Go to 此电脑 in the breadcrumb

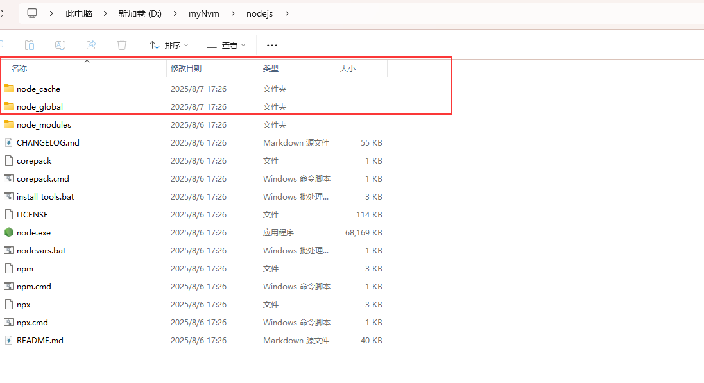(79, 14)
